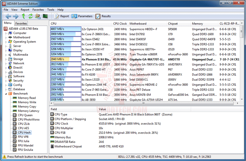Expand the Software node arrow

(x=6, y=77)
